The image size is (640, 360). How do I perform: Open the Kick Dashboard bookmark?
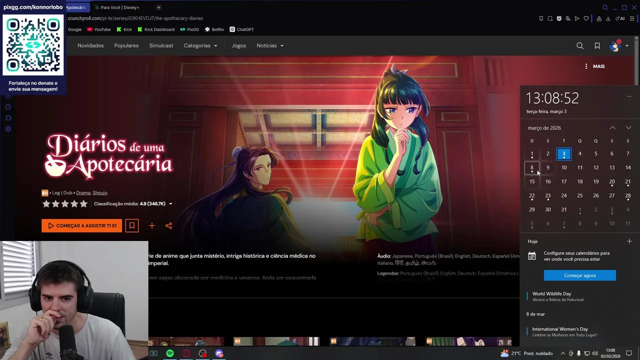coord(156,29)
